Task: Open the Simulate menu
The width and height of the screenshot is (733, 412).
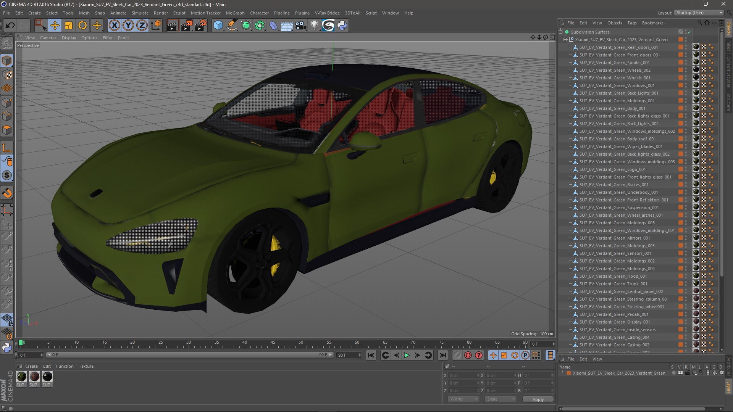Action: [x=140, y=13]
